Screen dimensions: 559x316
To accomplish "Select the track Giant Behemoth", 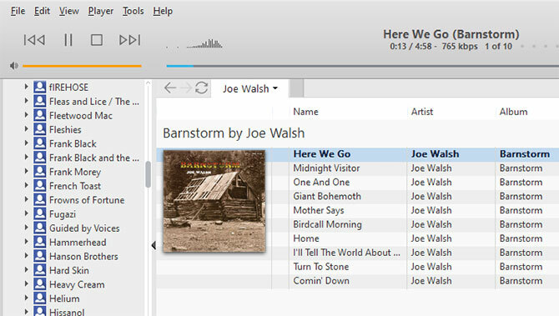I will (x=327, y=196).
